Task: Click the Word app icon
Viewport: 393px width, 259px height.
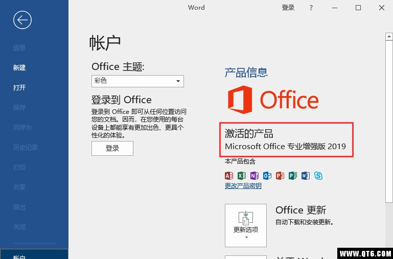Action: 306,176
